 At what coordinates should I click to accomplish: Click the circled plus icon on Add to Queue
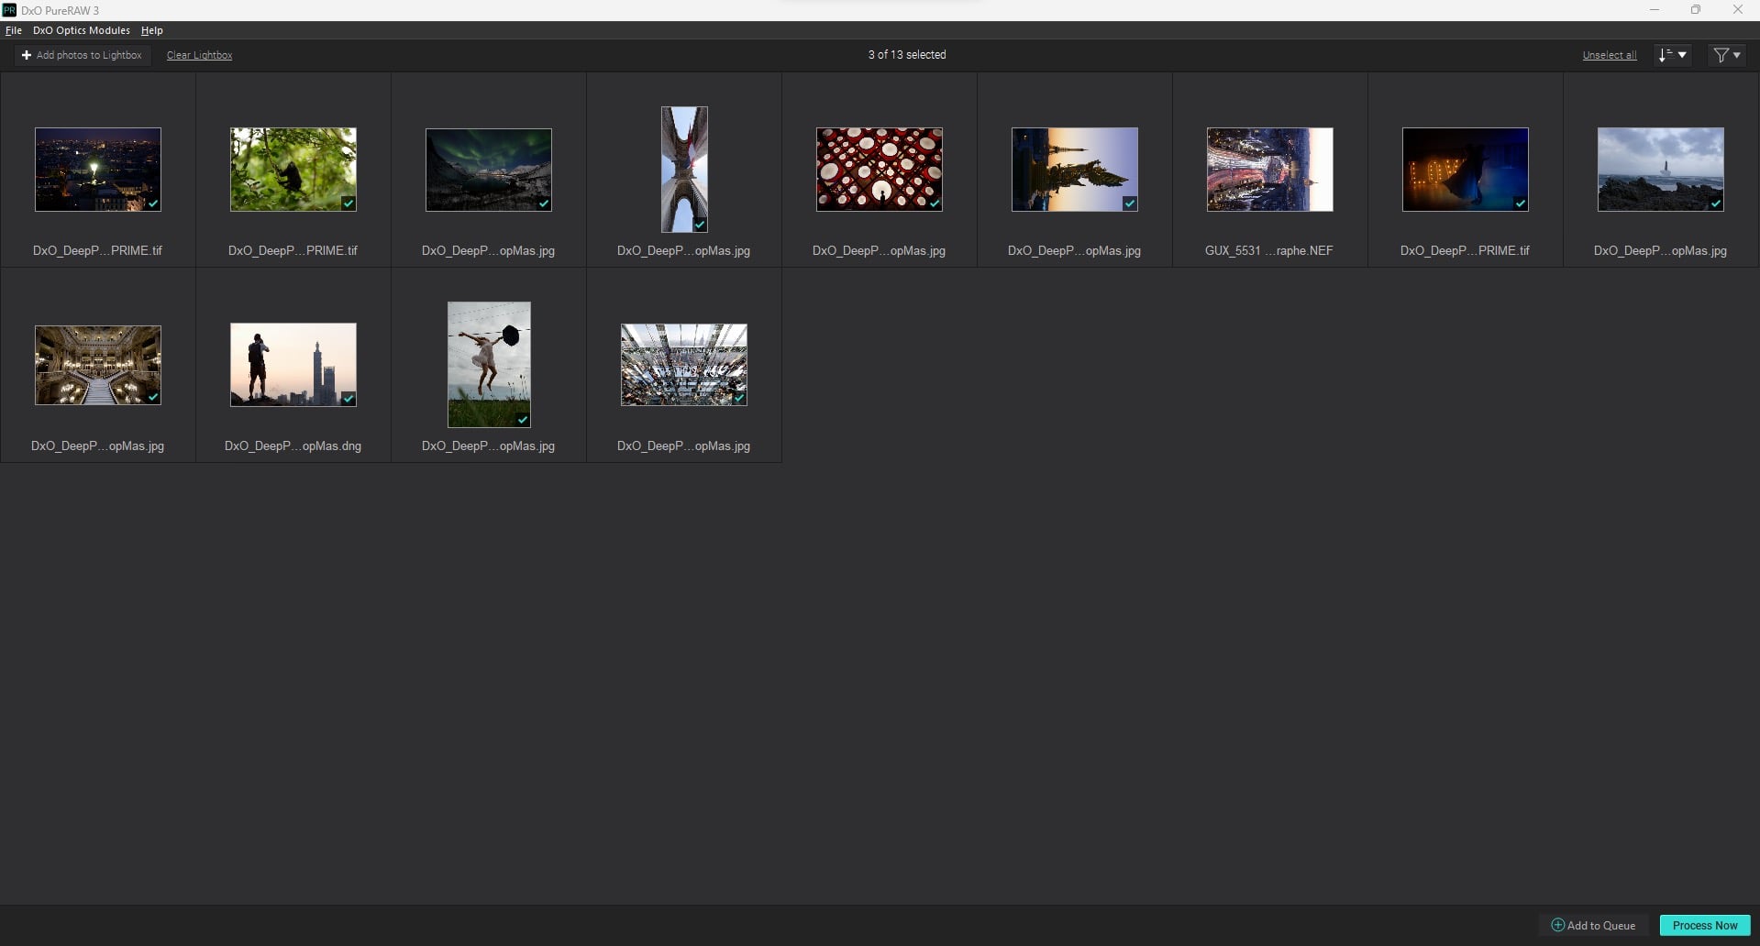coord(1556,925)
